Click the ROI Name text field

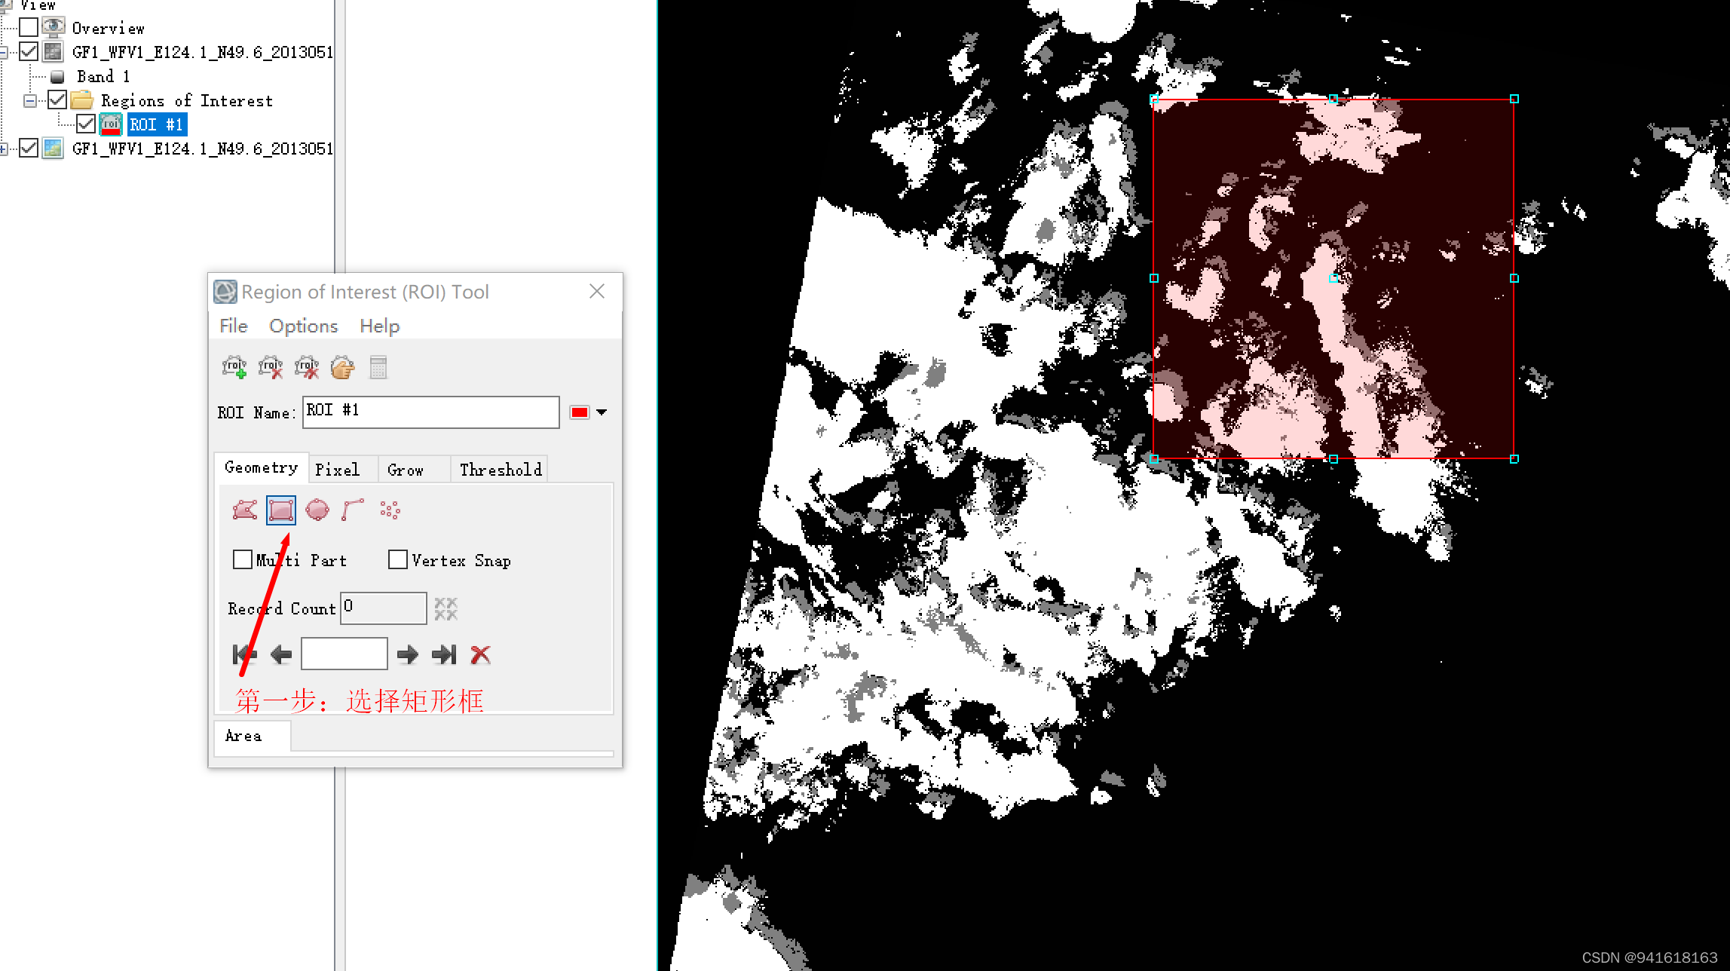coord(430,412)
